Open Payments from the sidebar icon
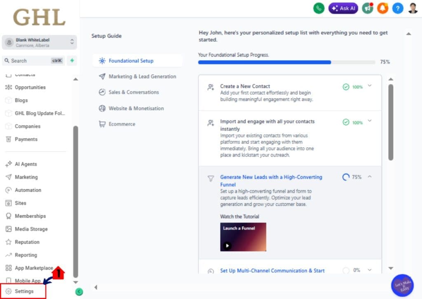This screenshot has height=299, width=422. (9, 139)
